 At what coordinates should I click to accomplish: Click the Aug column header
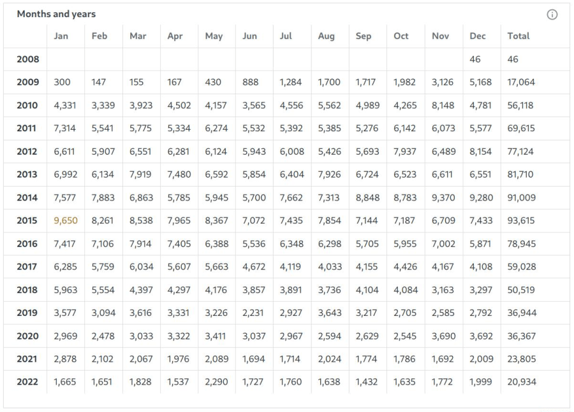(327, 36)
